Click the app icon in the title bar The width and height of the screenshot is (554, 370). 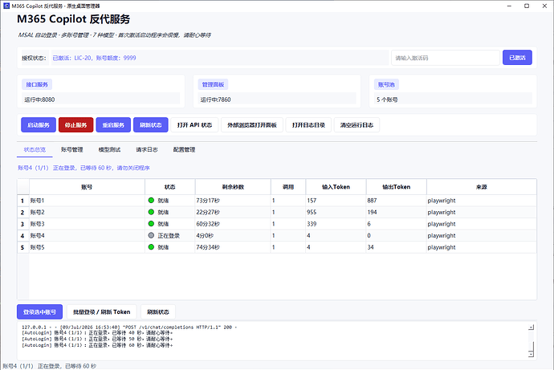tap(6, 6)
